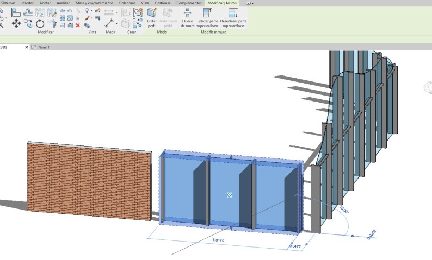This screenshot has width=432, height=260.
Task: Click the red Delete X icon
Action: point(78,25)
